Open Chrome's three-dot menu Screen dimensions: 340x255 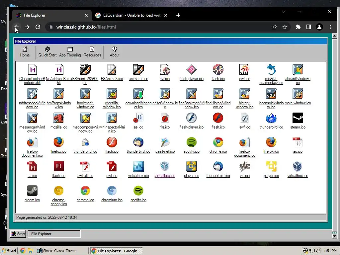(x=330, y=27)
